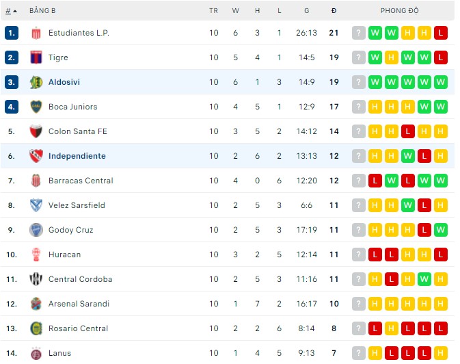460x364 pixels.
Task: Click Aldosivi's unknown '?' upcoming match badge
Action: coord(358,82)
